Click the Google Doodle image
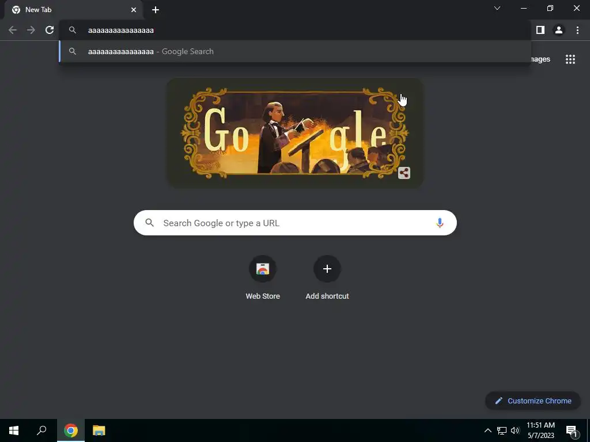Screen dimensions: 590x442 pos(295,133)
